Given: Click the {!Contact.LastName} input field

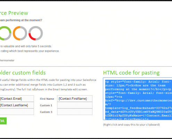Looking at the screenshot, I should tap(17, 105).
